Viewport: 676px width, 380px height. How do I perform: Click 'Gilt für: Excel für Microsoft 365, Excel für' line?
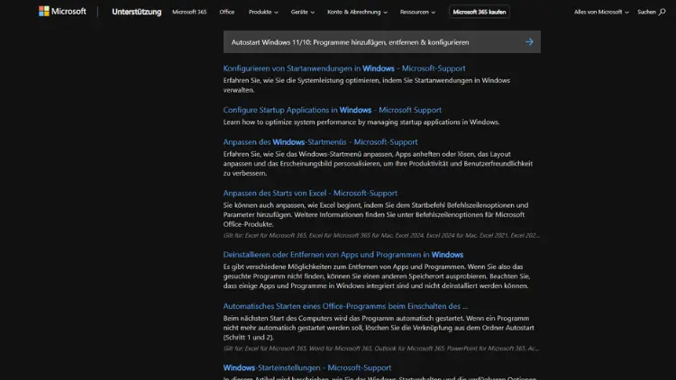[381, 235]
